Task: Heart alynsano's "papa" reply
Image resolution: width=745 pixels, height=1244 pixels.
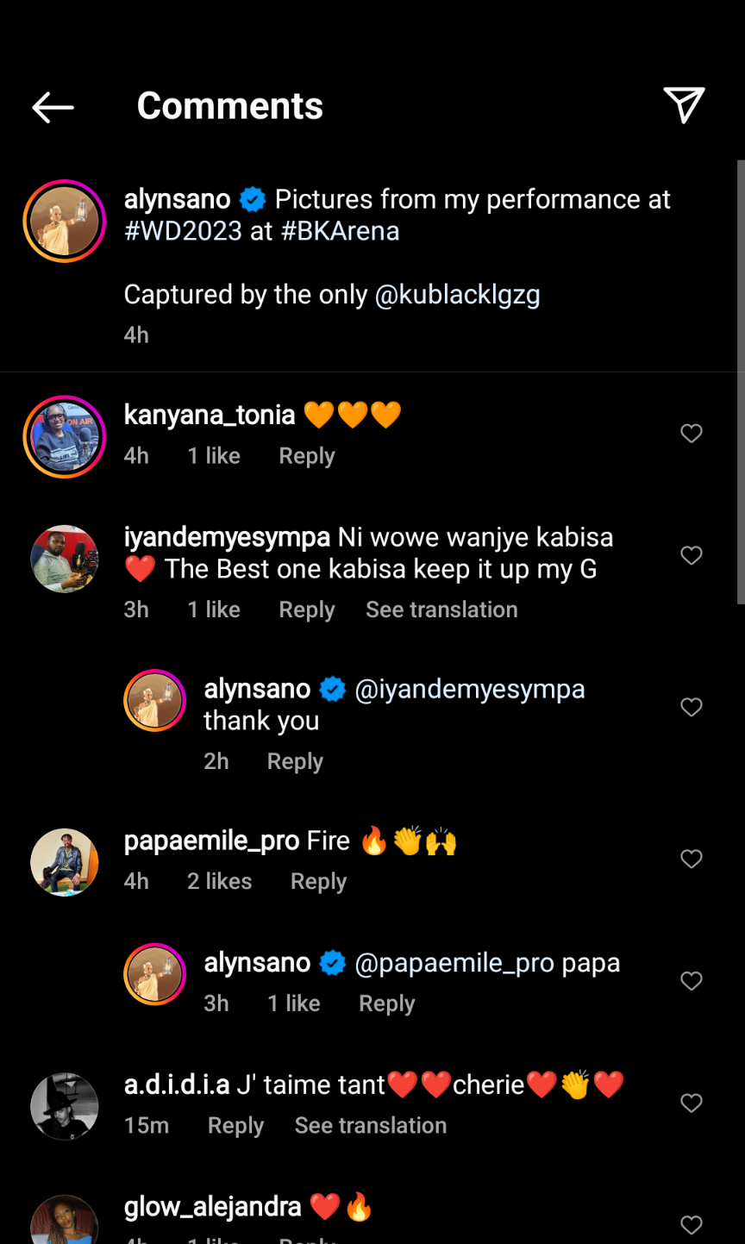Action: [692, 981]
